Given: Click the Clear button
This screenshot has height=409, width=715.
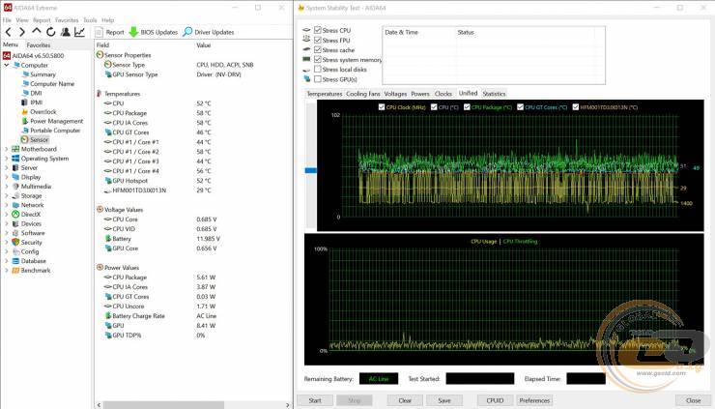Looking at the screenshot, I should (x=405, y=400).
